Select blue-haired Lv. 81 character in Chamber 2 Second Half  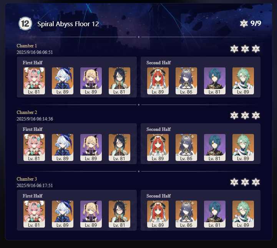tap(215, 147)
